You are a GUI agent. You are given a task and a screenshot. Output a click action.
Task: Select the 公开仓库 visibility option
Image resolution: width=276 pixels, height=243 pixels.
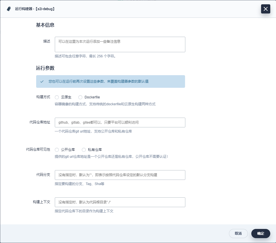(57, 150)
